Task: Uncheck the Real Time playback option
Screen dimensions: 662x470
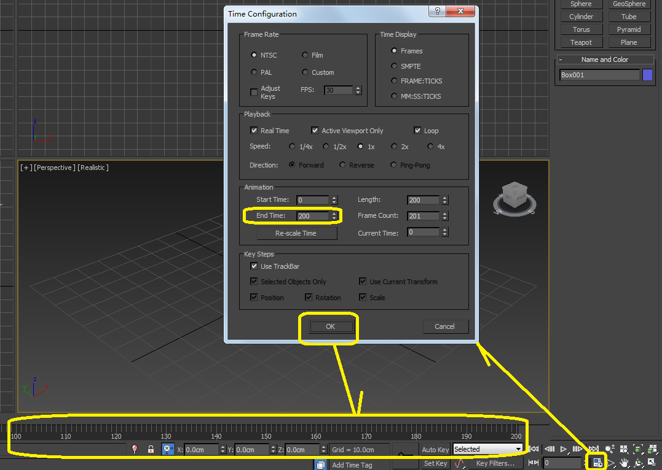Action: coord(254,131)
